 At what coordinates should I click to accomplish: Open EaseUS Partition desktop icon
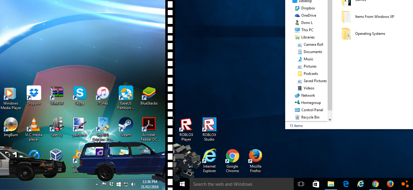(x=126, y=98)
